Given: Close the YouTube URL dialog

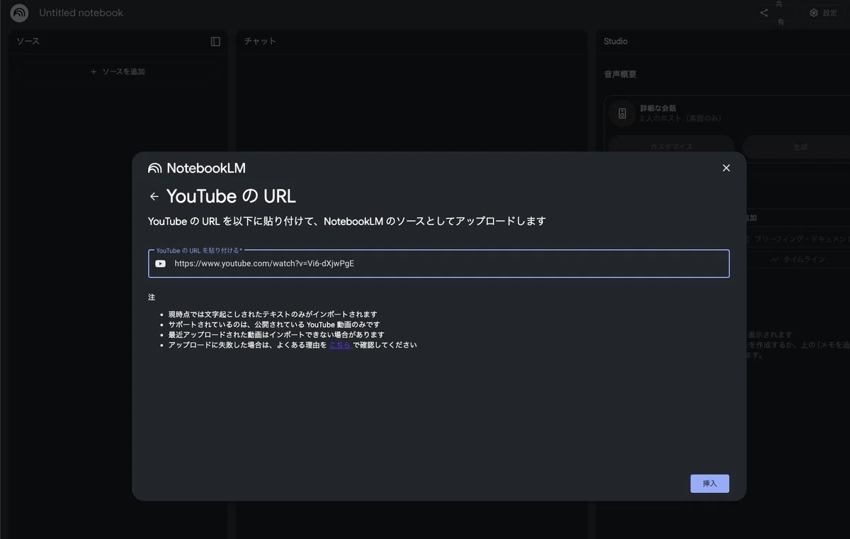Looking at the screenshot, I should pyautogui.click(x=725, y=168).
